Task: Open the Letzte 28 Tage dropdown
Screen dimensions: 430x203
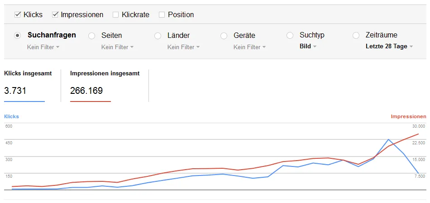Action: [389, 46]
